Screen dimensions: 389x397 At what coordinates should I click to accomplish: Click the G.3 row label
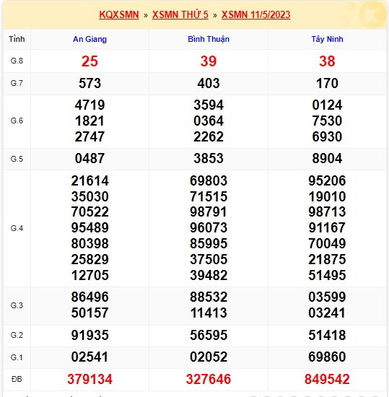[x=17, y=305]
